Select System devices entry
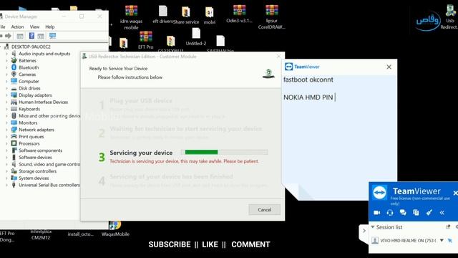 click(x=34, y=178)
